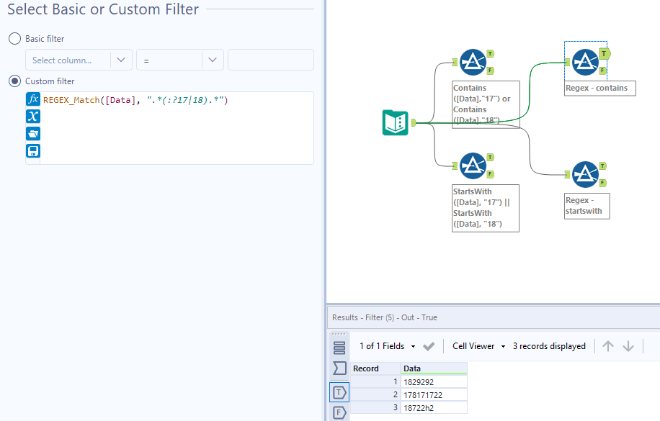
Task: Select the "Regex - startswith" Filter tool
Action: (586, 173)
